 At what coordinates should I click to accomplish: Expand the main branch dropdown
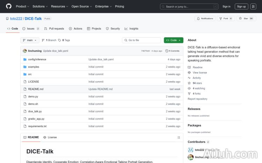tap(30, 40)
